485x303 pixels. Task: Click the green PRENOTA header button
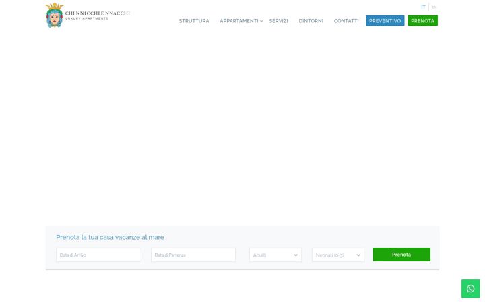[x=422, y=21]
